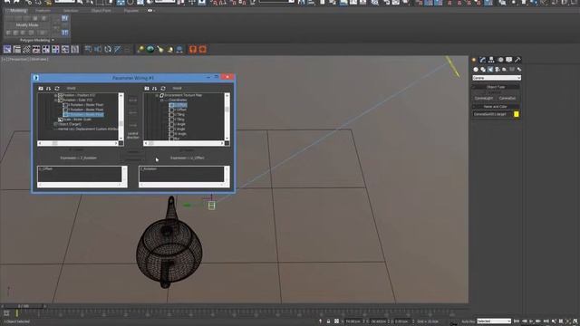Open the Wireframe viewport shading menu
The height and width of the screenshot is (326, 580).
pos(39,59)
